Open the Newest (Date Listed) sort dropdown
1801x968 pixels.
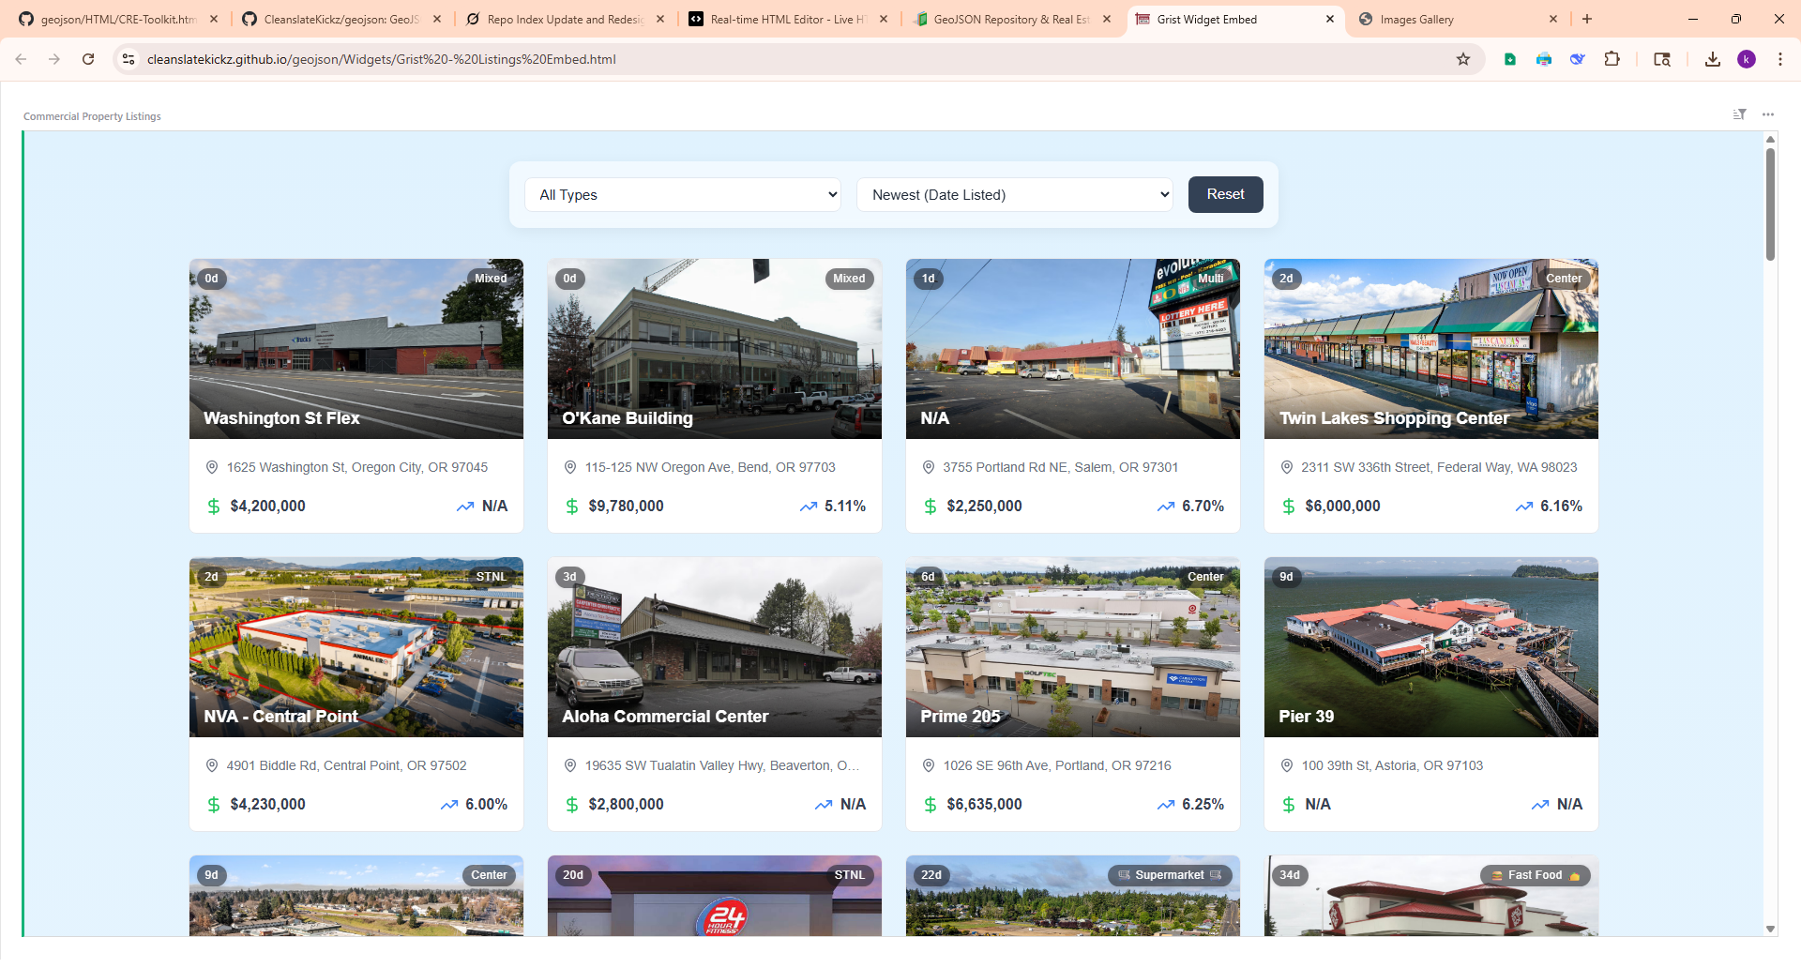pyautogui.click(x=1015, y=195)
